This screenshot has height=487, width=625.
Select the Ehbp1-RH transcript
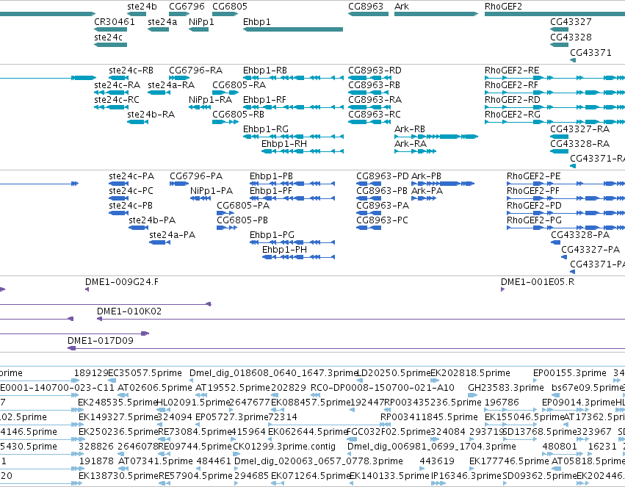[x=303, y=151]
